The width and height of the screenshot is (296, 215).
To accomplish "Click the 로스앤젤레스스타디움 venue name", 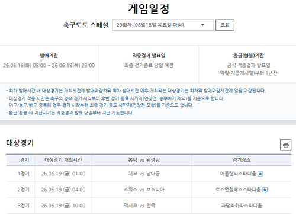I will [x=238, y=190].
